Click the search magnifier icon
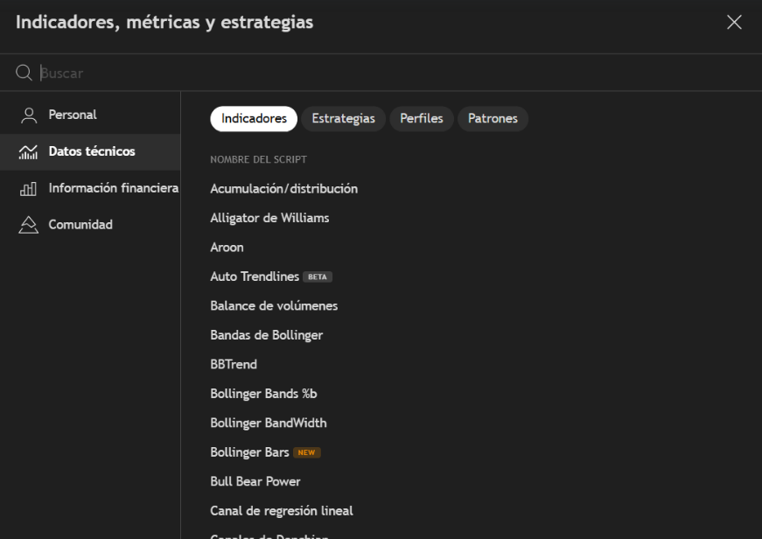Viewport: 762px width, 539px height. 23,73
